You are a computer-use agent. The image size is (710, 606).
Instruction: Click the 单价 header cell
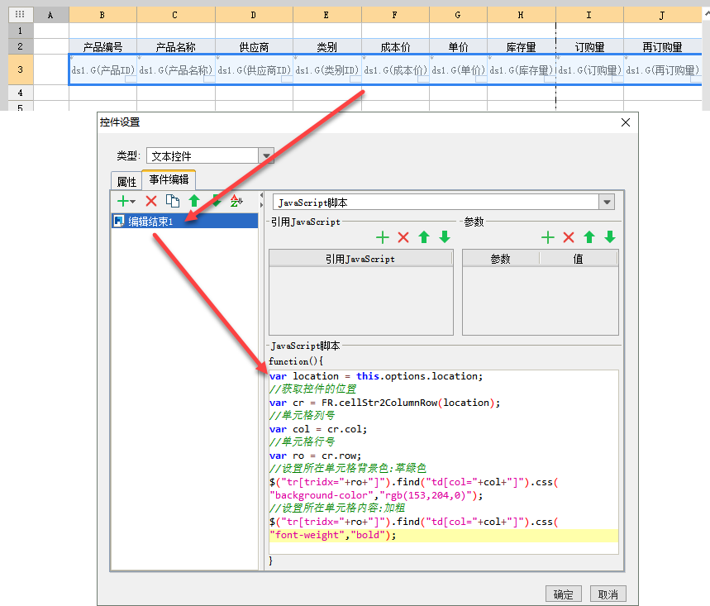(x=458, y=46)
